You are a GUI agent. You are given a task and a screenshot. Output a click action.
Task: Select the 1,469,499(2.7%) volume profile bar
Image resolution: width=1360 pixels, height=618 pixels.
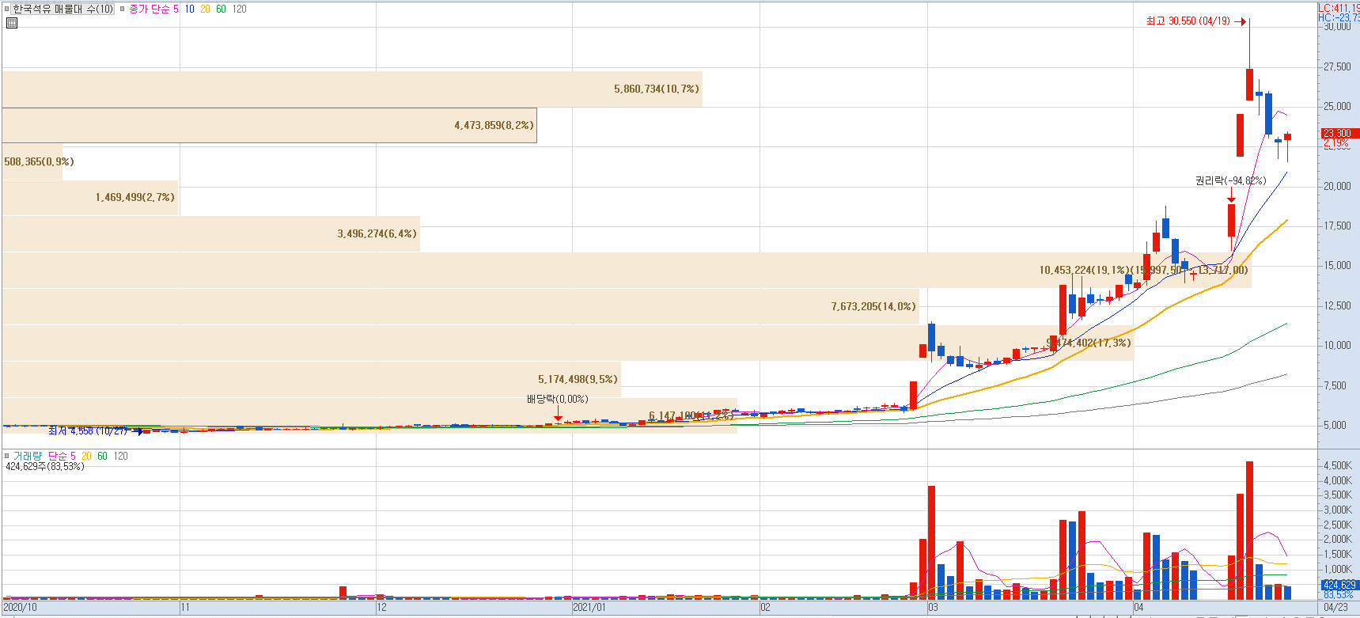[x=90, y=198]
